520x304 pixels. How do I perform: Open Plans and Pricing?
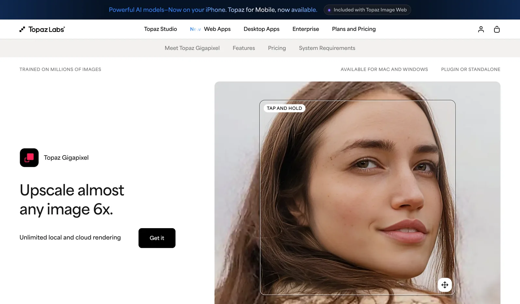(x=354, y=29)
